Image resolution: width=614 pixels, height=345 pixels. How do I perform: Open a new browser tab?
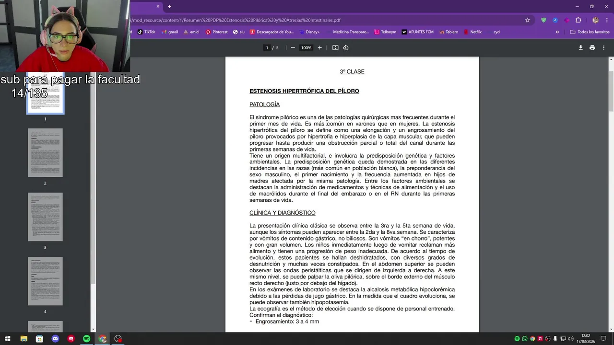[169, 6]
